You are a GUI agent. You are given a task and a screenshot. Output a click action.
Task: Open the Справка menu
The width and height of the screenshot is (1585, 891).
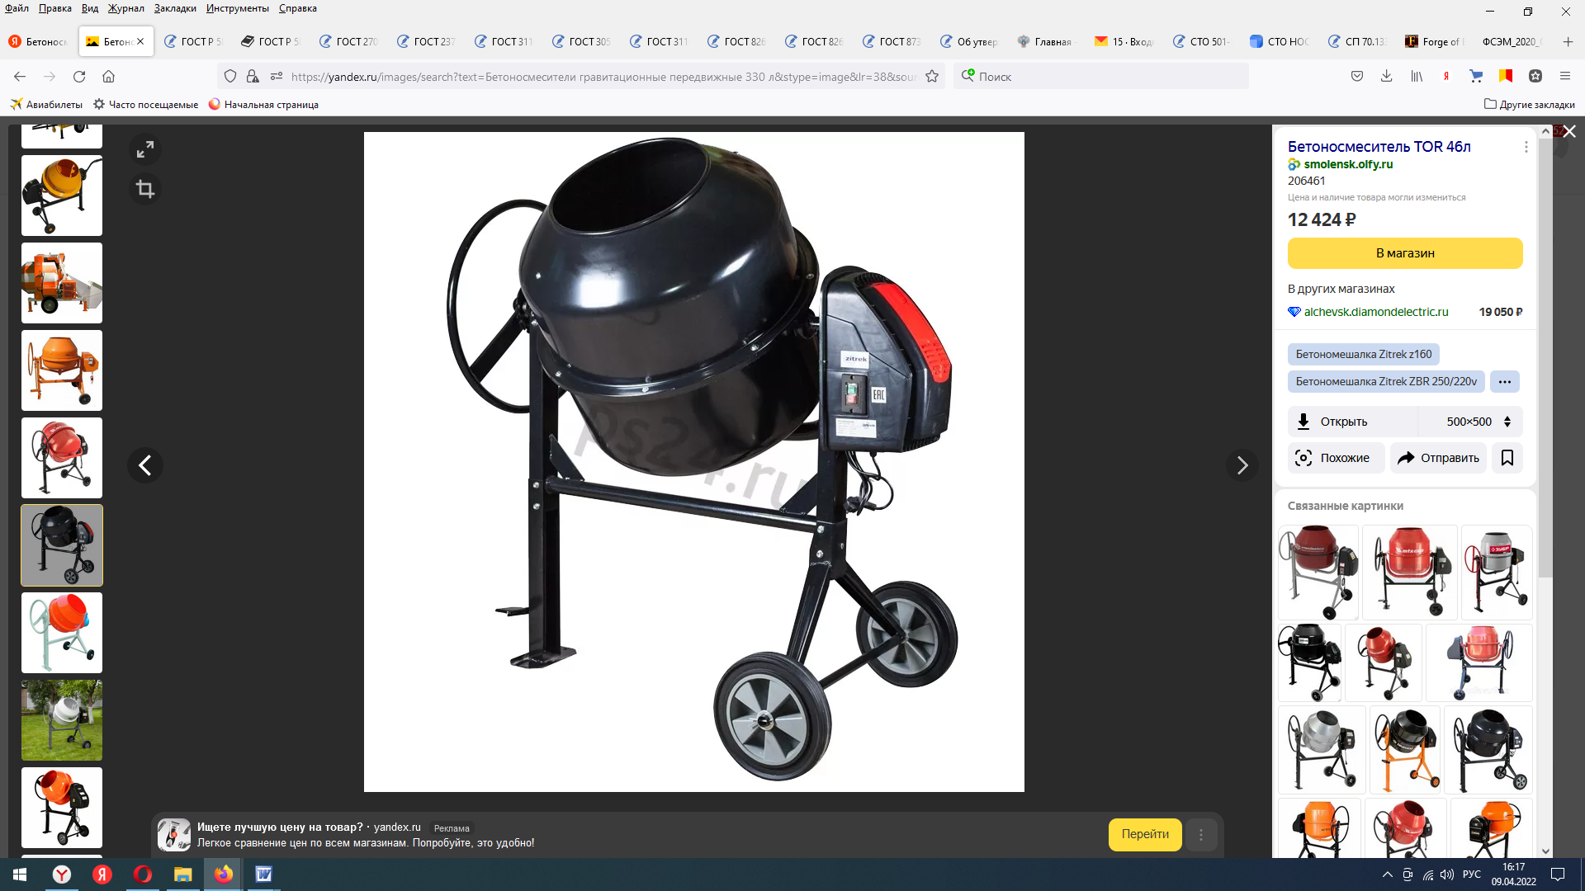point(298,8)
